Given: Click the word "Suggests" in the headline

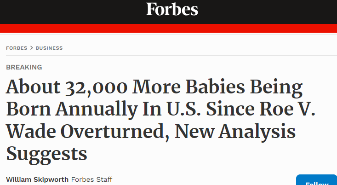Looking at the screenshot, I should 47,152.
